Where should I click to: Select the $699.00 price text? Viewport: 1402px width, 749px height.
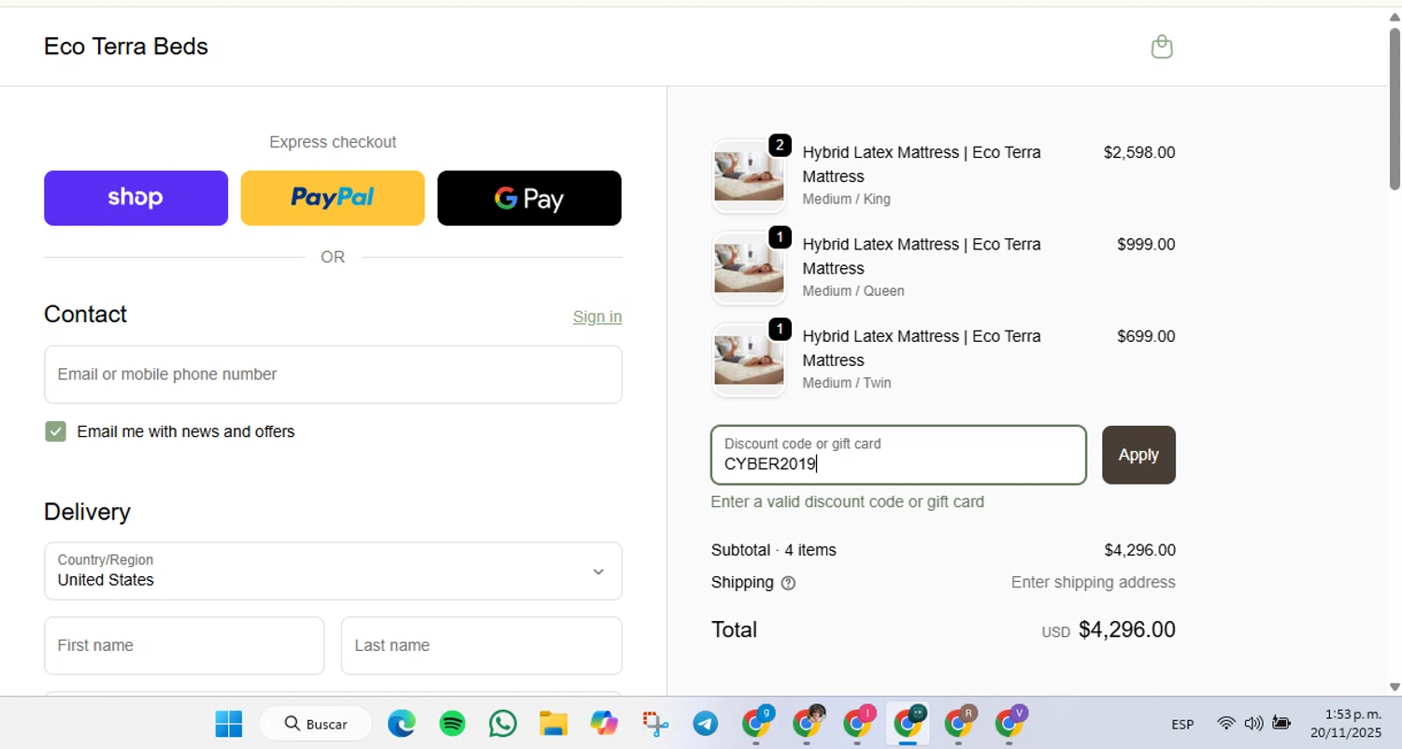pyautogui.click(x=1146, y=336)
